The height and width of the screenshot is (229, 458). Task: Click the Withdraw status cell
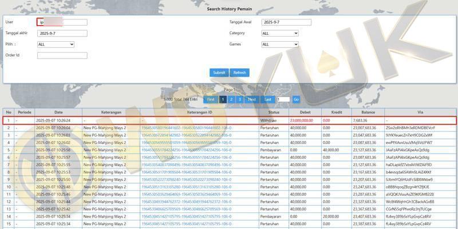pyautogui.click(x=268, y=120)
